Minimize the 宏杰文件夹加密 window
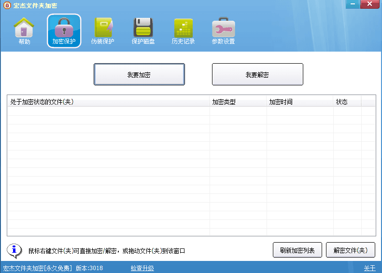382x273 pixels. [353, 4]
